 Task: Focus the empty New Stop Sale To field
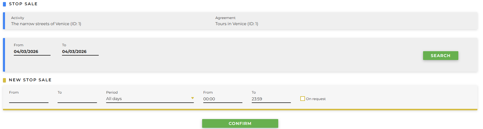point(77,99)
